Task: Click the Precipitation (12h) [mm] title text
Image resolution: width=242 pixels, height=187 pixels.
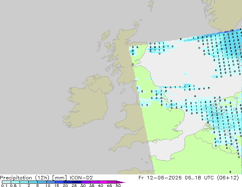Action: [x=33, y=178]
